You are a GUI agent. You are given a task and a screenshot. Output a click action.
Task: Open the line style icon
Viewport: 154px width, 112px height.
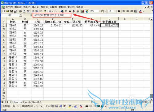87,106
